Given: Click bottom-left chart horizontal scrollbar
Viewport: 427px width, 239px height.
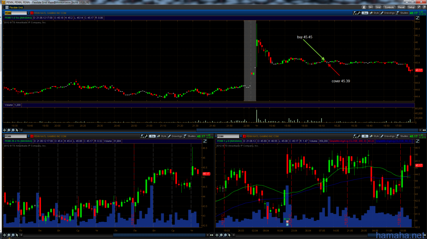Looking at the screenshot, I should click(x=159, y=235).
